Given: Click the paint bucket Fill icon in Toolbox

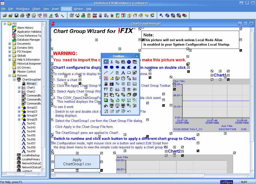Looking at the screenshot, I should coord(112,100).
